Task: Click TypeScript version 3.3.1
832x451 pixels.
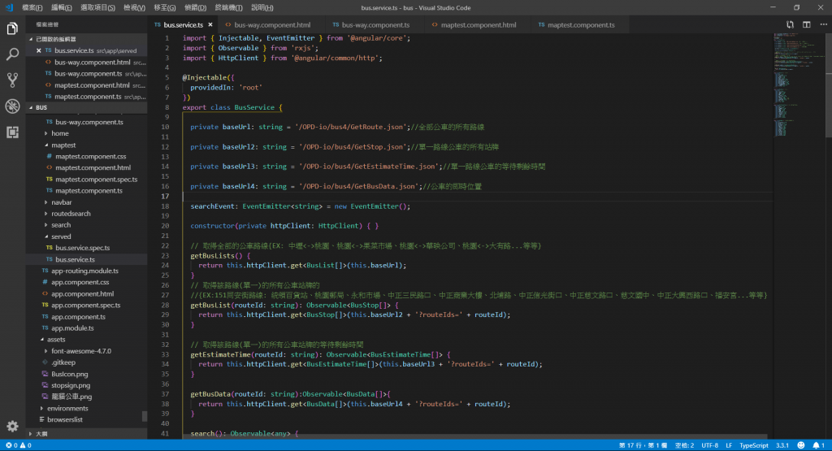Action: pos(782,445)
